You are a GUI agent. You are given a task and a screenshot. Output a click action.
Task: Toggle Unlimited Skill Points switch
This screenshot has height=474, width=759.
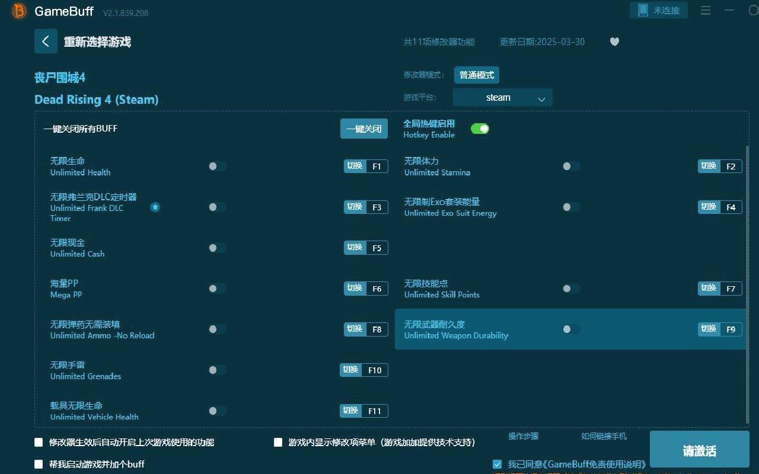pyautogui.click(x=571, y=288)
